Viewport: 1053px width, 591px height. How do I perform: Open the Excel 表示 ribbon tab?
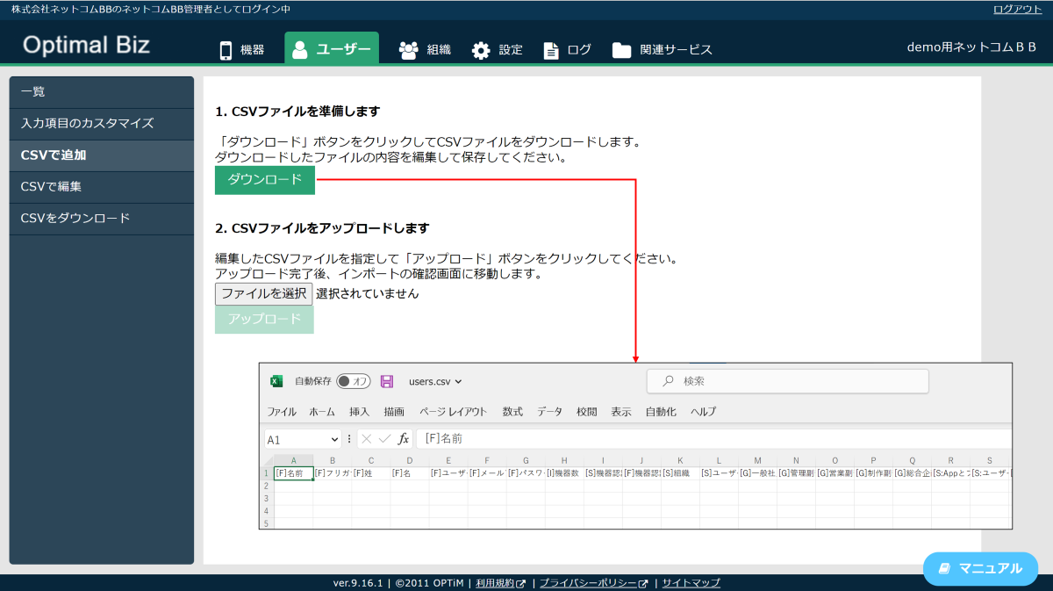[621, 411]
